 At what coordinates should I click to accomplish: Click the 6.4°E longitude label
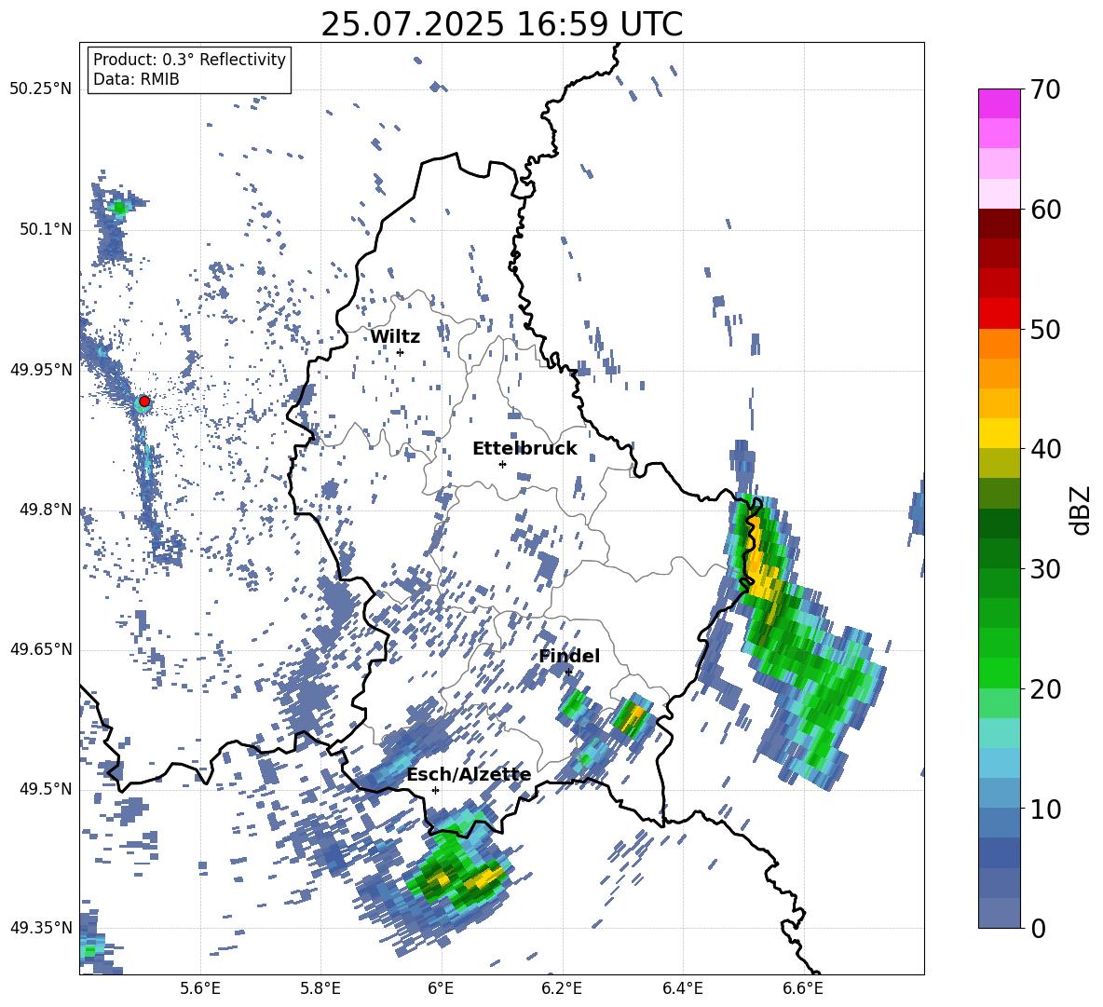(682, 988)
